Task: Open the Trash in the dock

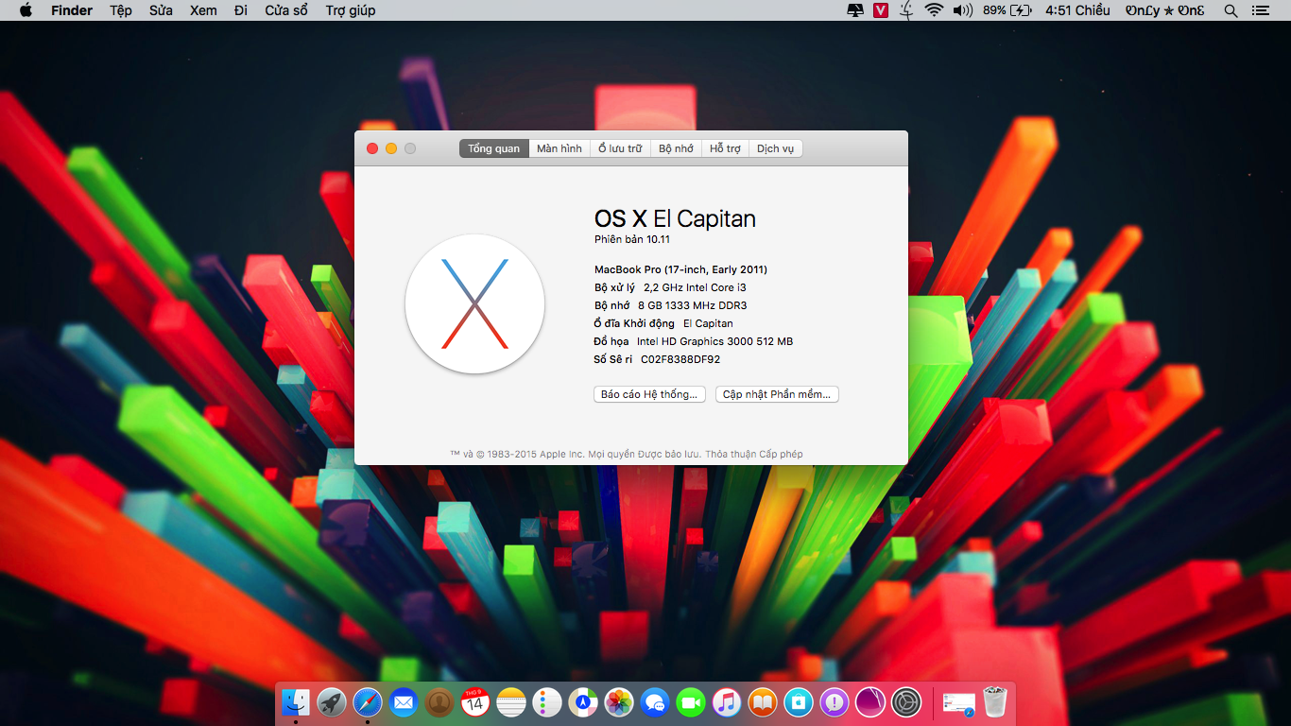Action: [995, 702]
